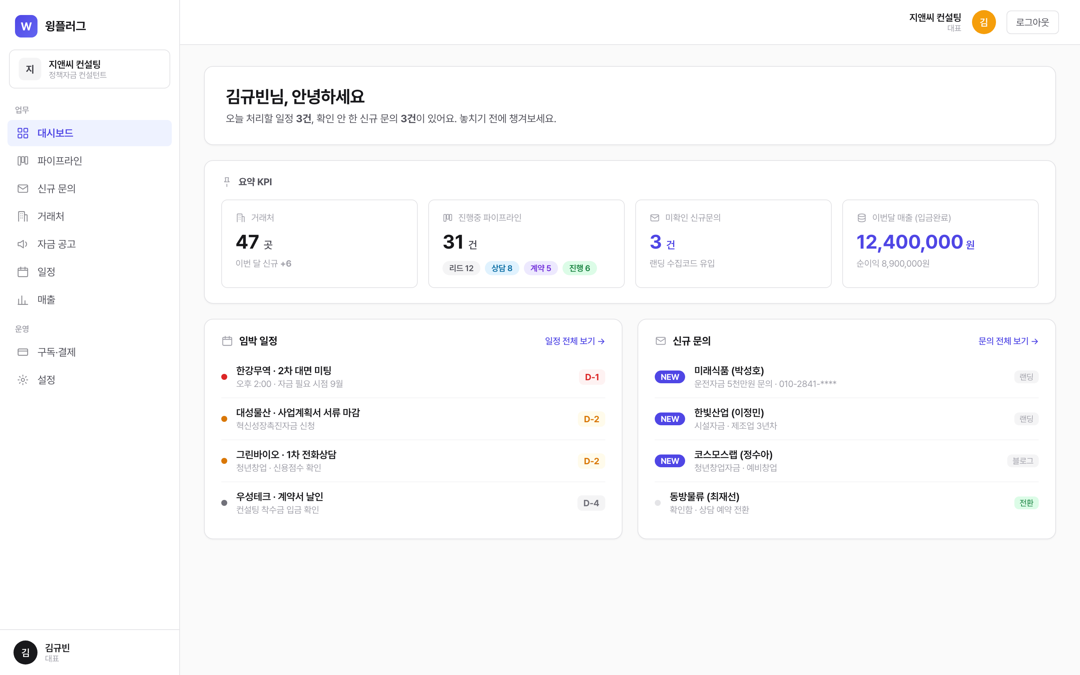Click the D-4 badge for 우성테크
The image size is (1080, 675).
click(591, 503)
